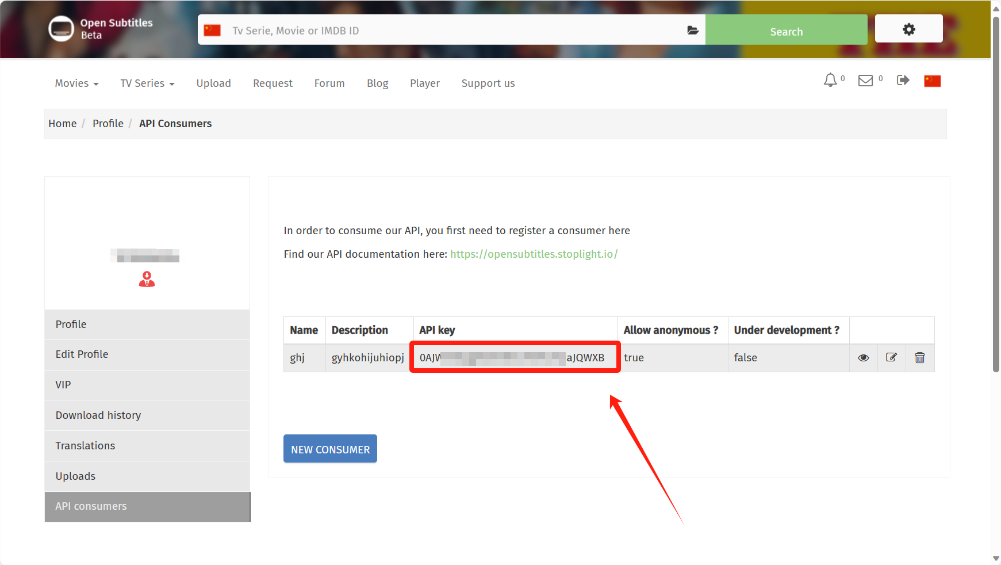
Task: Open search language flag selector
Action: pyautogui.click(x=212, y=30)
